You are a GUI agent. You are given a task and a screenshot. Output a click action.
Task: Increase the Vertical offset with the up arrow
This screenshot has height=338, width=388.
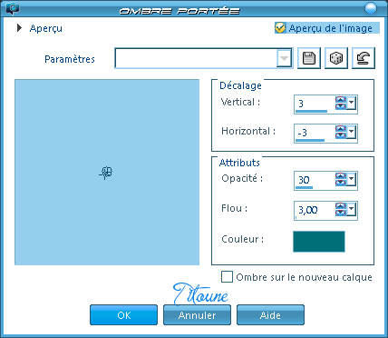tap(341, 100)
